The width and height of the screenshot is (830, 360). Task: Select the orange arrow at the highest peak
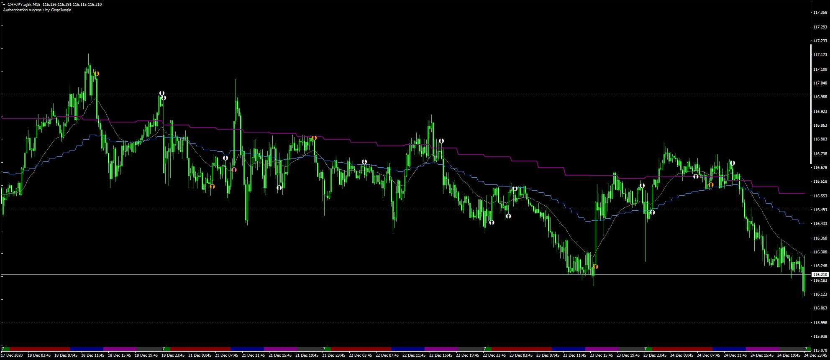pyautogui.click(x=97, y=74)
